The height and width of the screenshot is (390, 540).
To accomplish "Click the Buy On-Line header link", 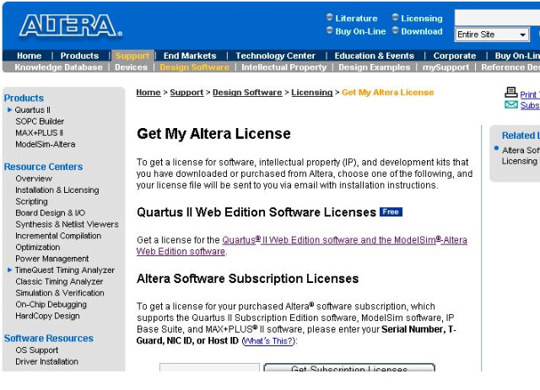I will click(x=360, y=31).
